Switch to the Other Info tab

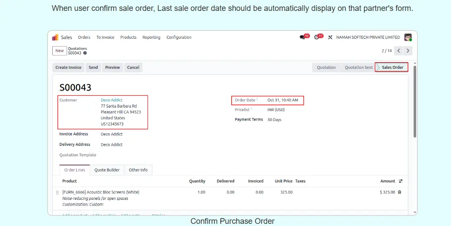[138, 170]
